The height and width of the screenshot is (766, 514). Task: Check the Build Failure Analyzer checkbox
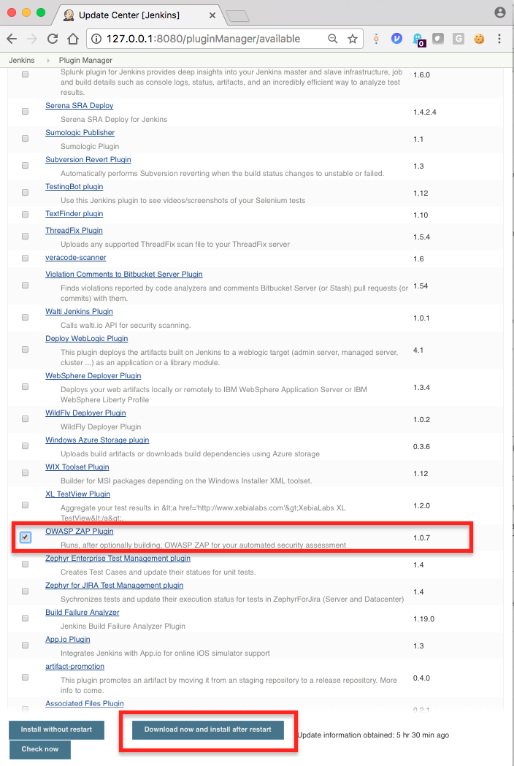25,618
